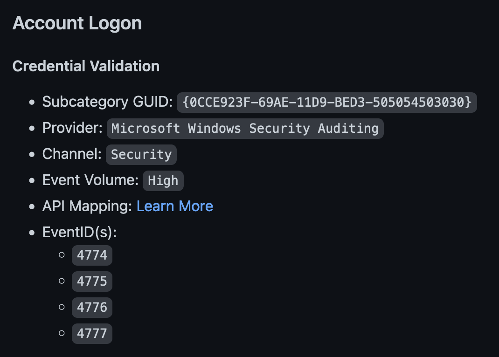Select the Channel value Security code box
The height and width of the screenshot is (357, 499).
[141, 154]
